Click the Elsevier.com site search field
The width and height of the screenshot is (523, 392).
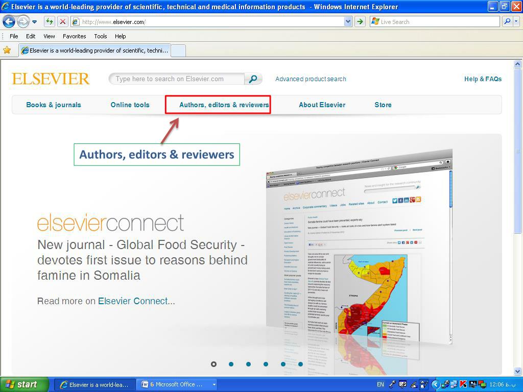177,79
